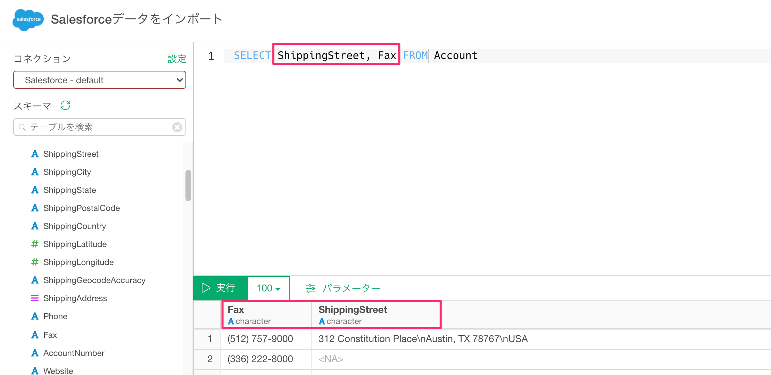Viewport: 771px width, 375px height.
Task: Click the sliders icon next to パラメーター
Action: click(310, 288)
